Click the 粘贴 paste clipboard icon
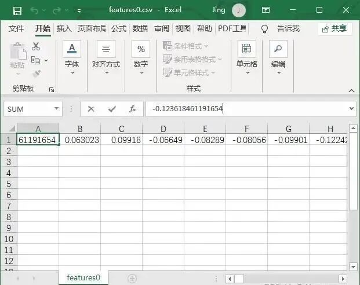360x285 pixels. click(19, 50)
